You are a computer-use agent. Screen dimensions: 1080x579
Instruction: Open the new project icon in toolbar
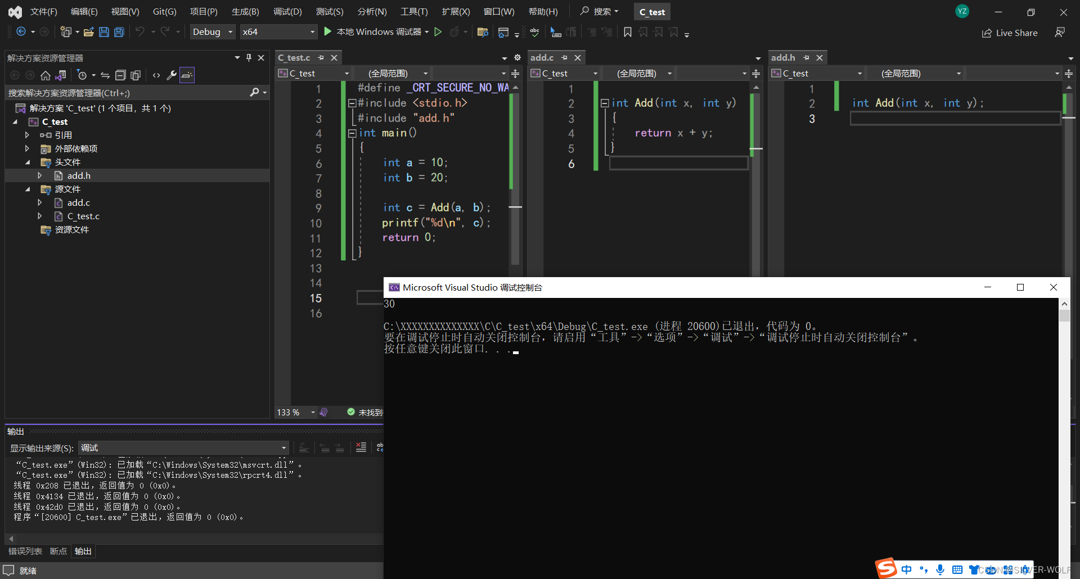click(66, 32)
